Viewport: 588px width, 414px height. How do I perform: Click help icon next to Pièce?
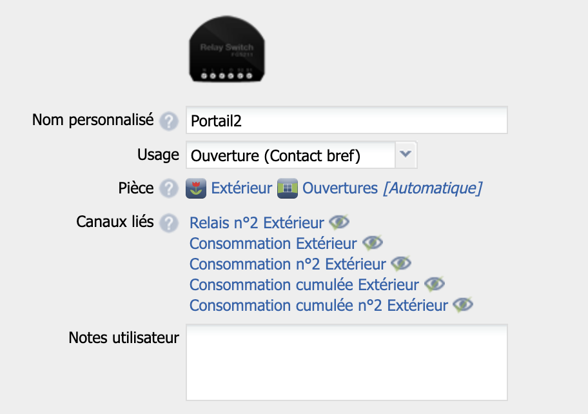tap(168, 189)
